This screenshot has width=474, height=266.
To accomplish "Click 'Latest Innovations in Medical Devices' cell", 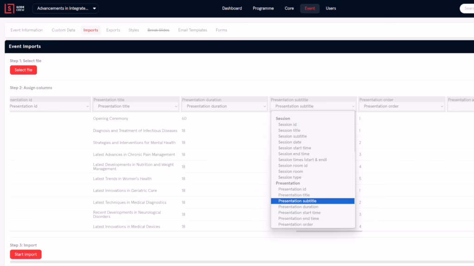I will [127, 226].
